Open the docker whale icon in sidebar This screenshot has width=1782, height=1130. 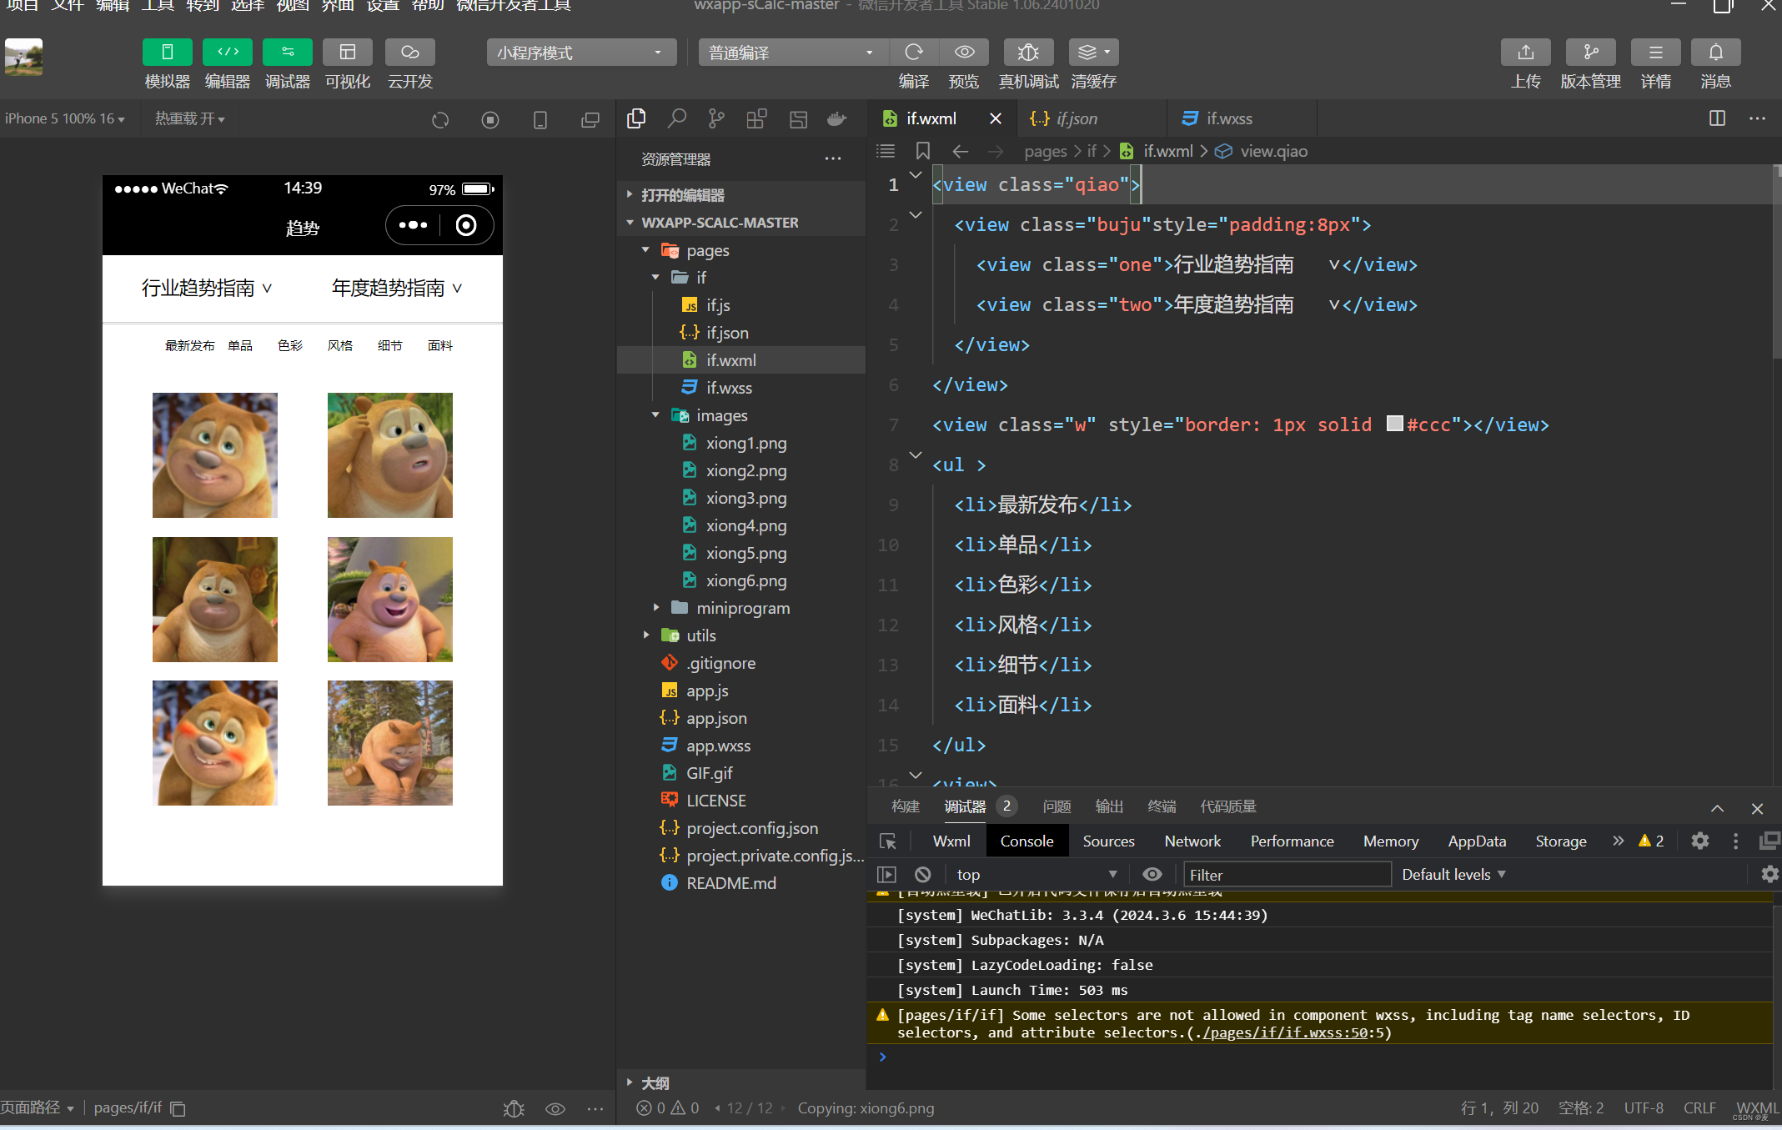pos(837,119)
